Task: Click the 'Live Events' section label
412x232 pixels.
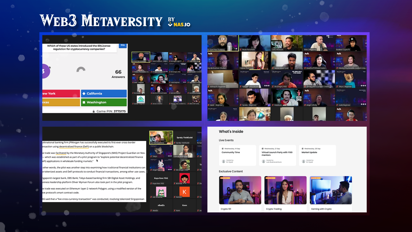Action: point(226,140)
